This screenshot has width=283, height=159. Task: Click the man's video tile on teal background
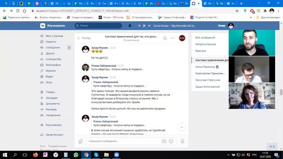coord(252,43)
